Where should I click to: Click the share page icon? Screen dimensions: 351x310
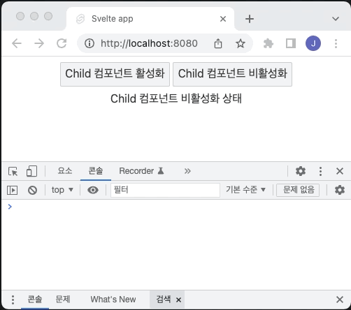[218, 43]
